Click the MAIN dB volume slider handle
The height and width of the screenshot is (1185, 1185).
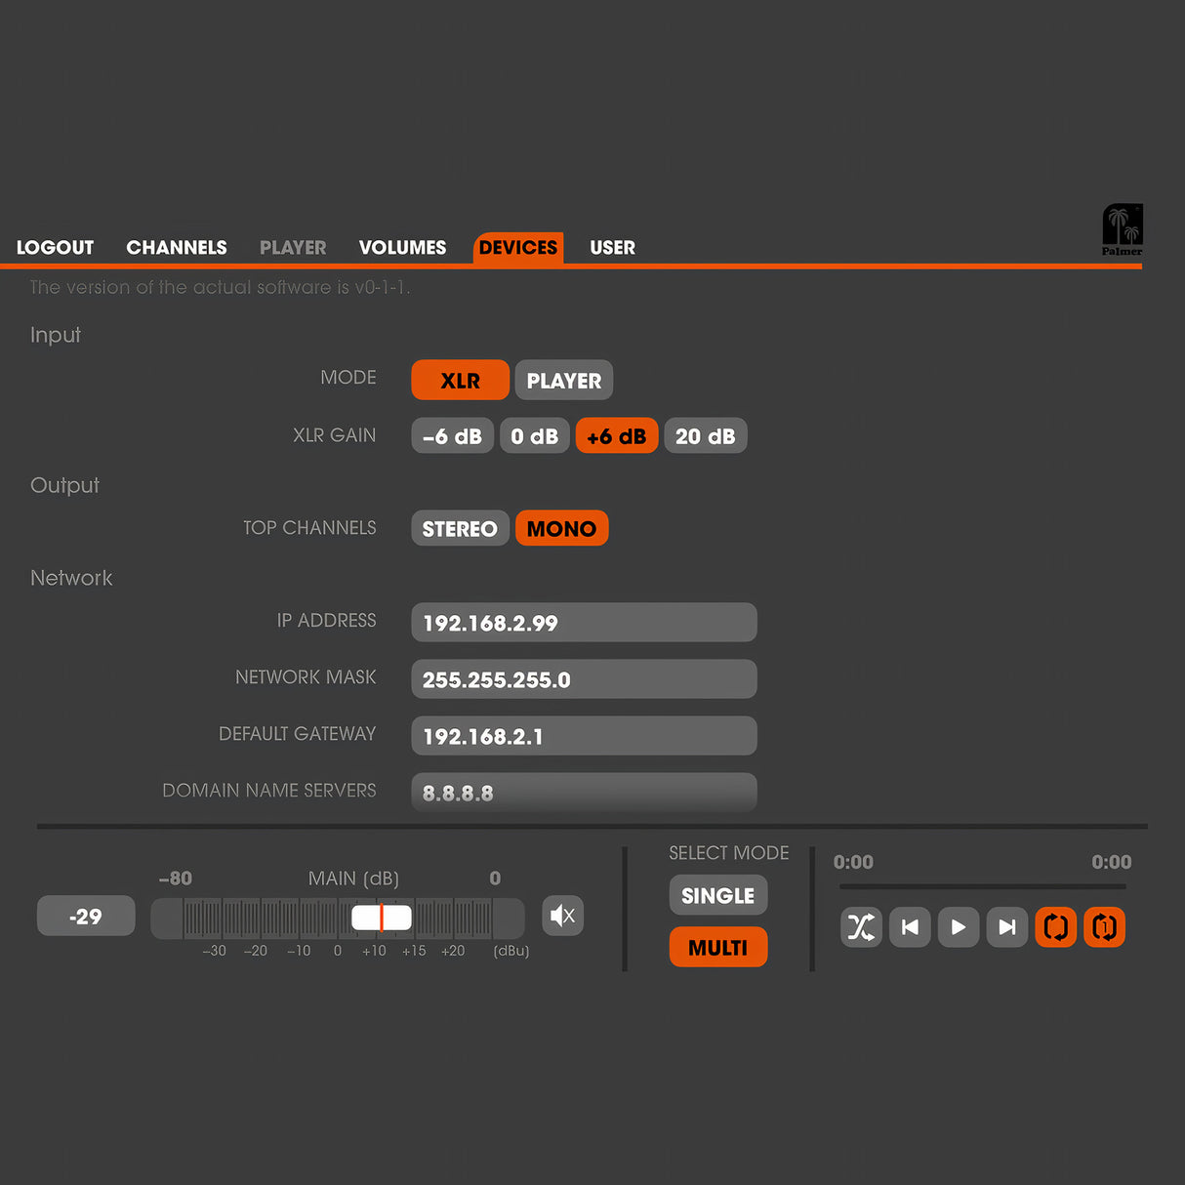click(x=381, y=918)
